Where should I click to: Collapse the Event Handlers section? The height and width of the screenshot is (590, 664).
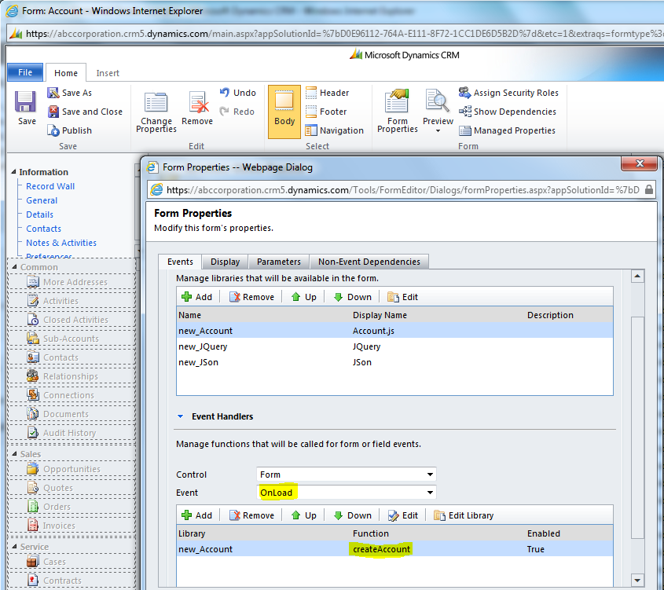point(180,416)
